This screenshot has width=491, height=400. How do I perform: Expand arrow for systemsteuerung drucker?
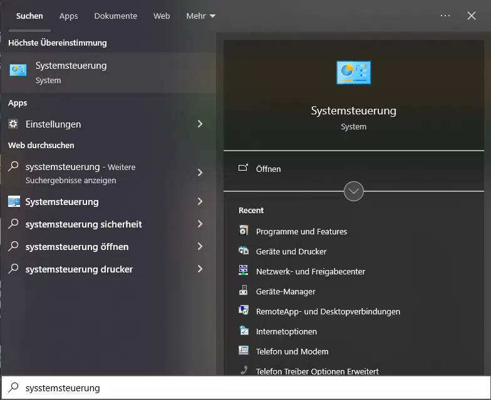tap(200, 269)
